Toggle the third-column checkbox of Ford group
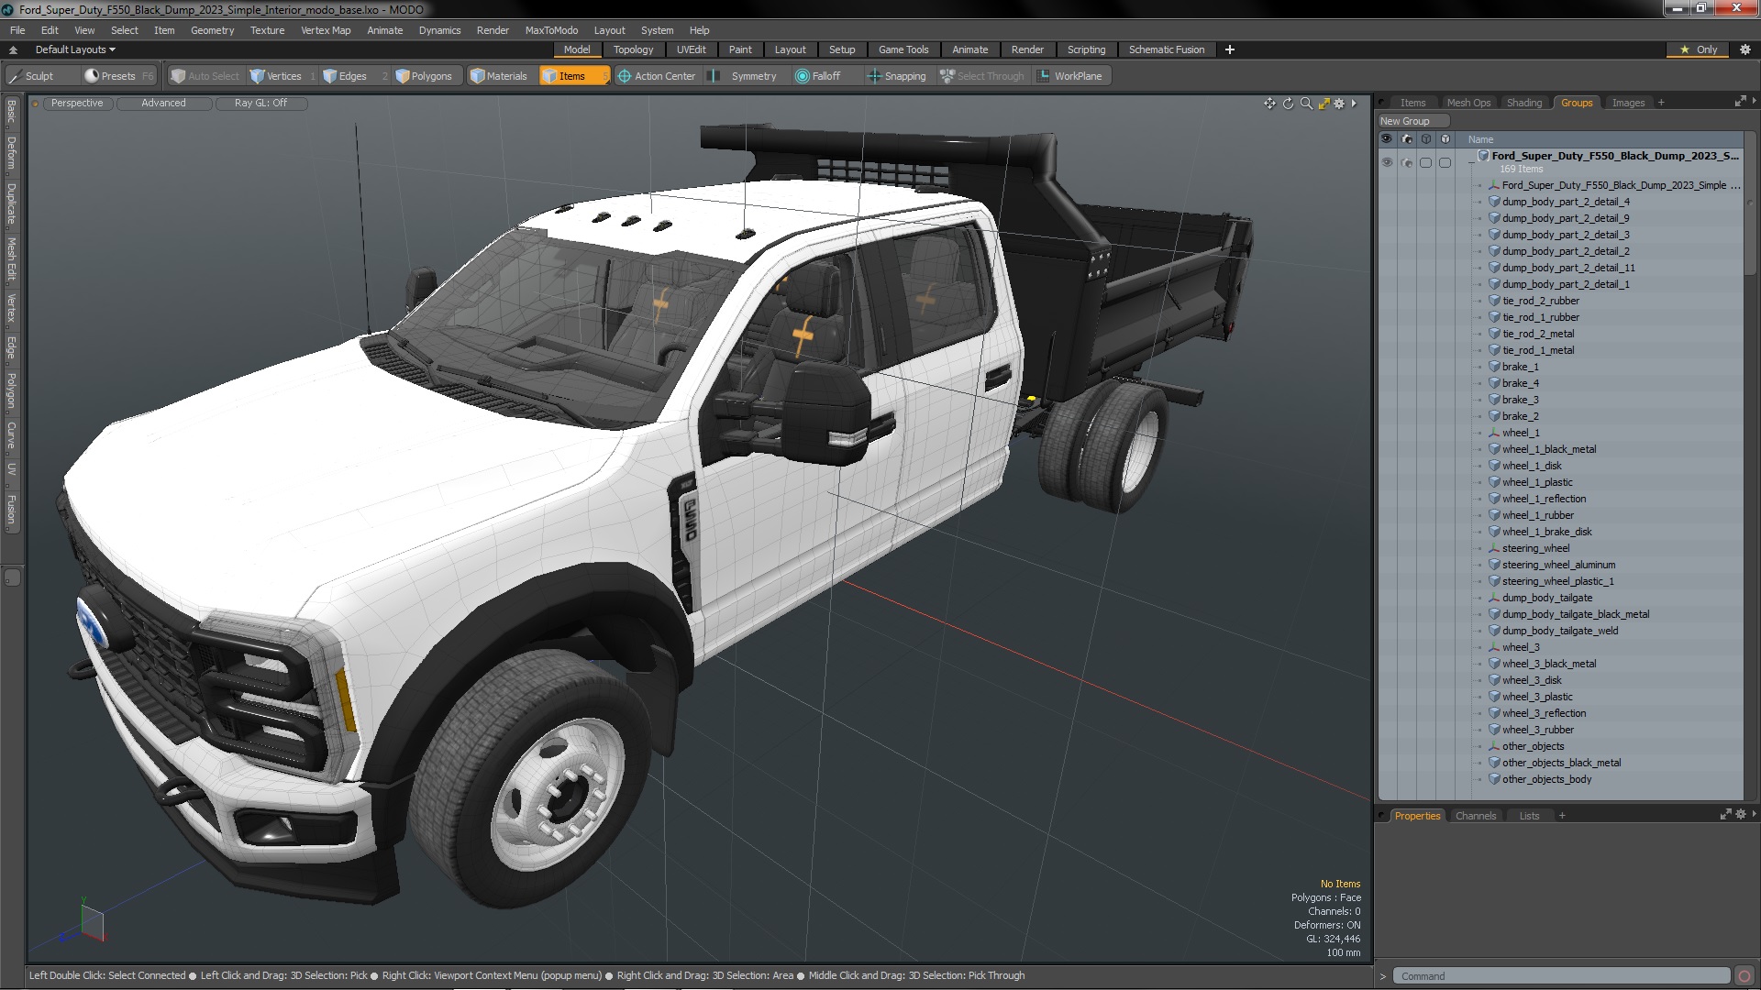Viewport: 1761px width, 990px height. tap(1425, 162)
